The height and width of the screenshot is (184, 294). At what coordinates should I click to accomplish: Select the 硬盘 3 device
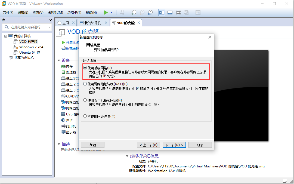[x=70, y=90]
